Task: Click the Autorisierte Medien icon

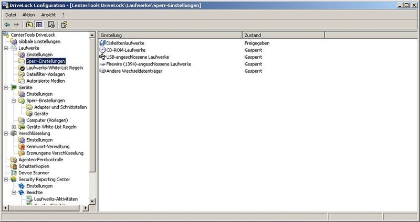Action: [22, 81]
